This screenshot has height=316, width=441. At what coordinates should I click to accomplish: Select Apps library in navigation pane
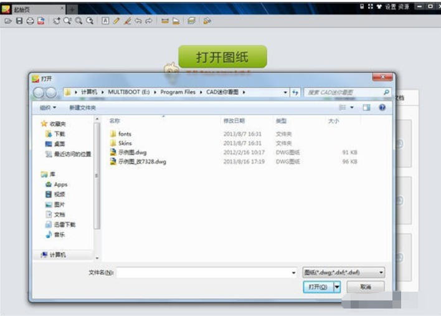pos(57,184)
